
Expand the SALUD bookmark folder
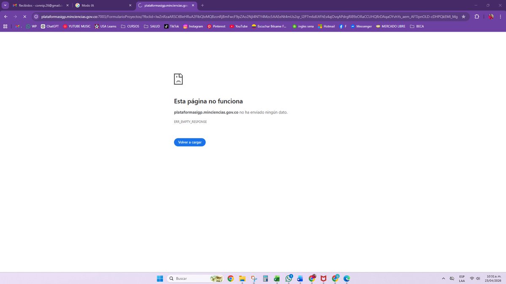[x=152, y=27]
